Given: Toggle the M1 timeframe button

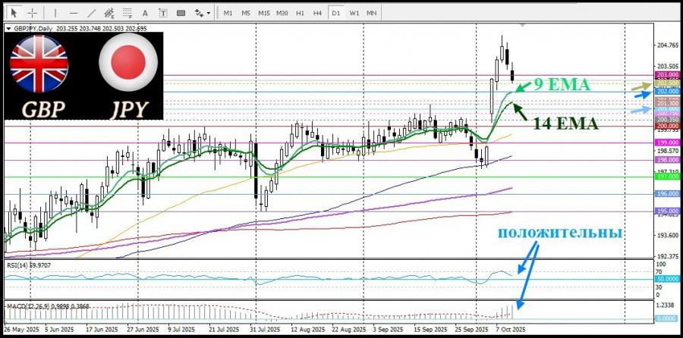Looking at the screenshot, I should tap(228, 13).
